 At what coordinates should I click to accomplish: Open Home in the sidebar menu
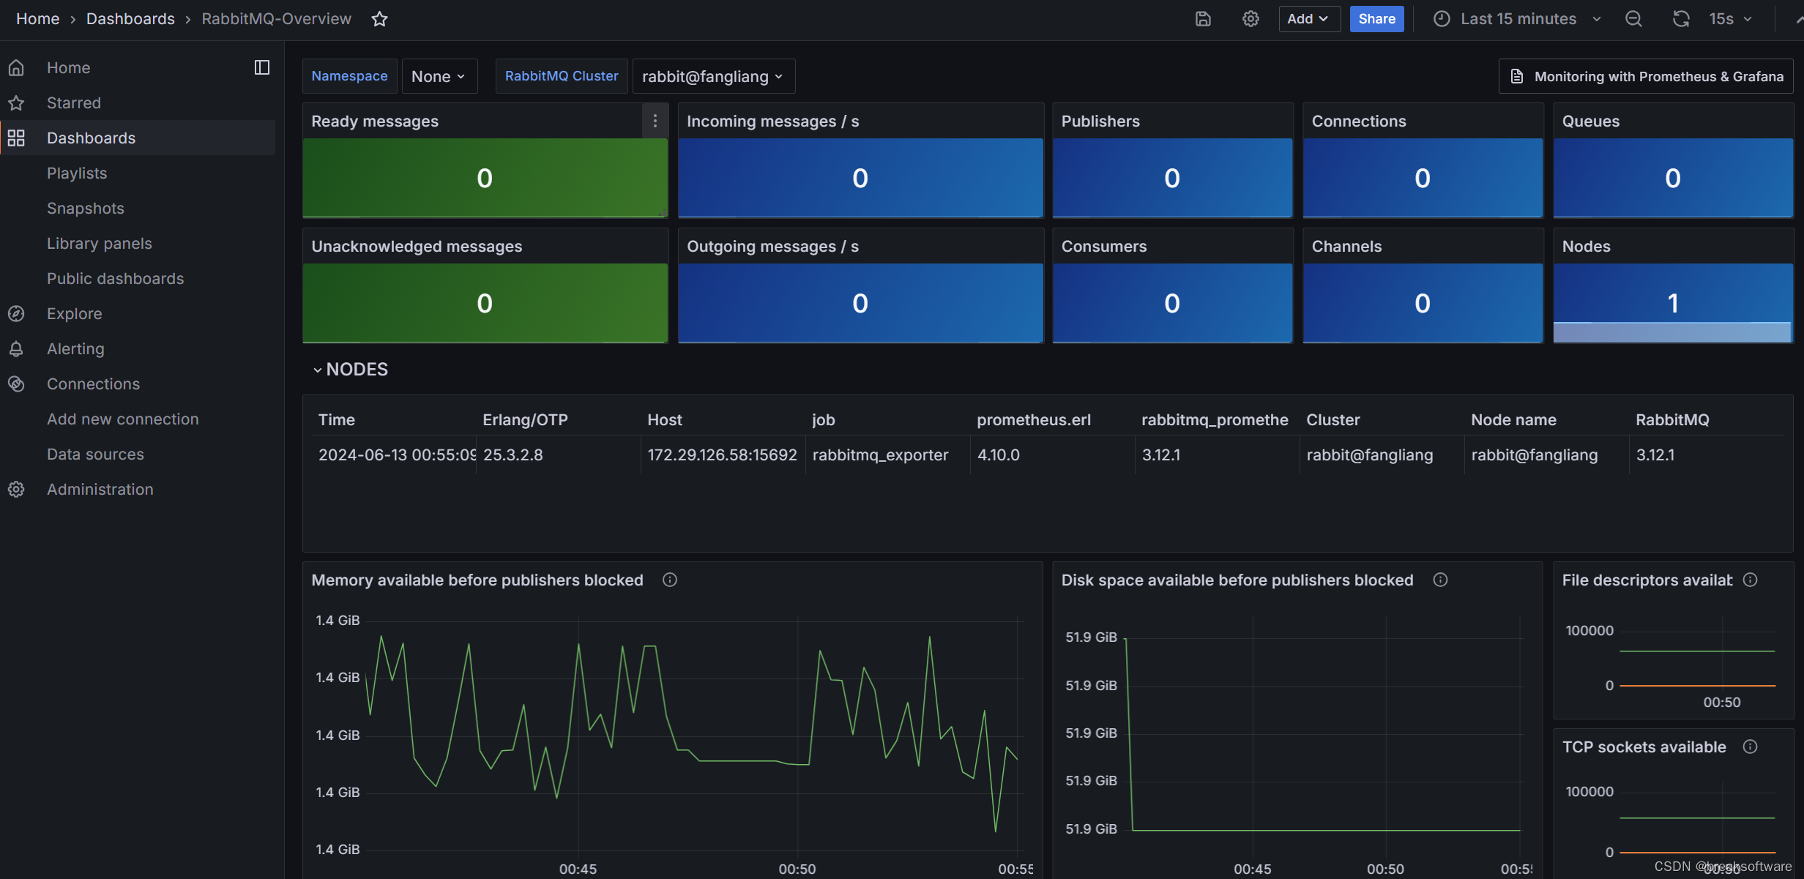(x=69, y=68)
